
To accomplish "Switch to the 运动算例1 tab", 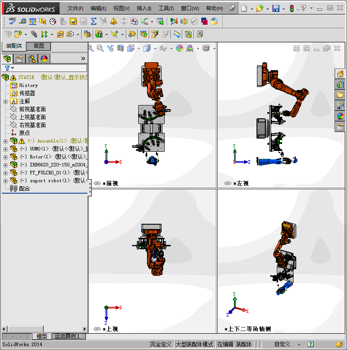I will tap(68, 336).
